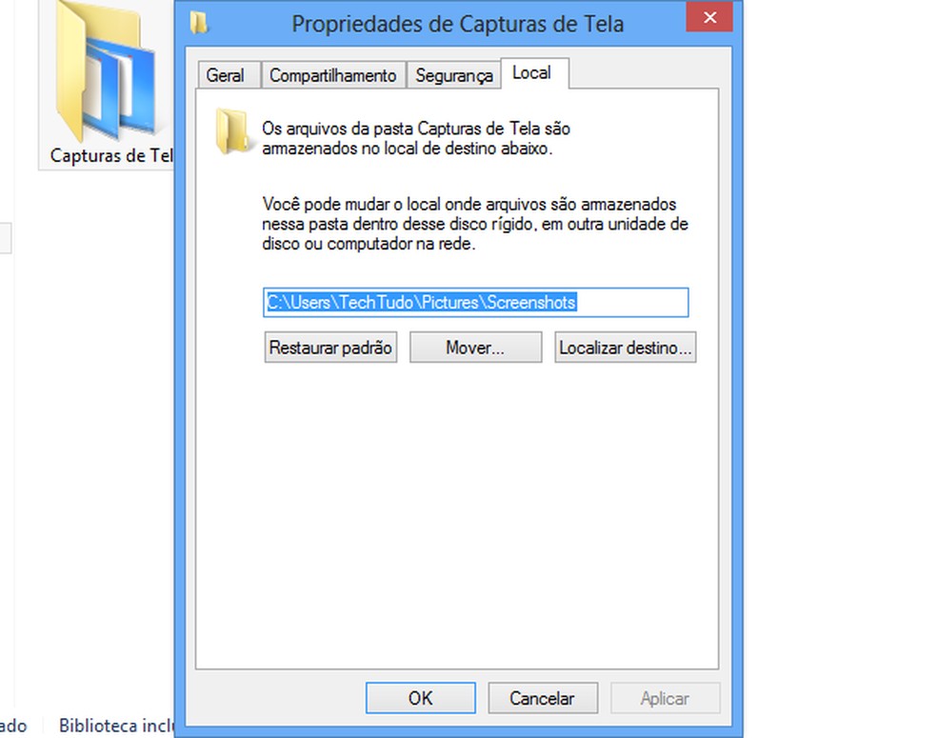Select the Segurança tab
Screen dimensions: 937x738
453,75
